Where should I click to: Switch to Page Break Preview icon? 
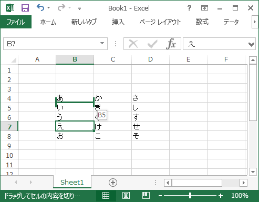(146, 196)
